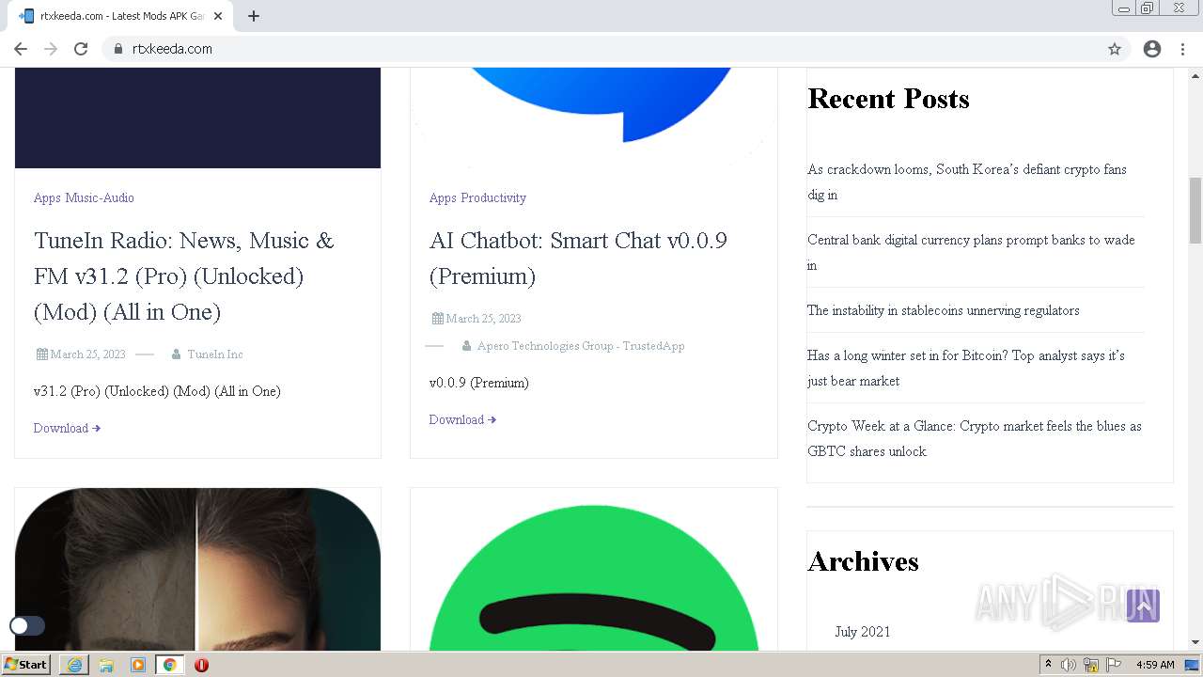The image size is (1203, 677).
Task: Click the calendar icon on AI Chatbot post
Action: pyautogui.click(x=438, y=319)
